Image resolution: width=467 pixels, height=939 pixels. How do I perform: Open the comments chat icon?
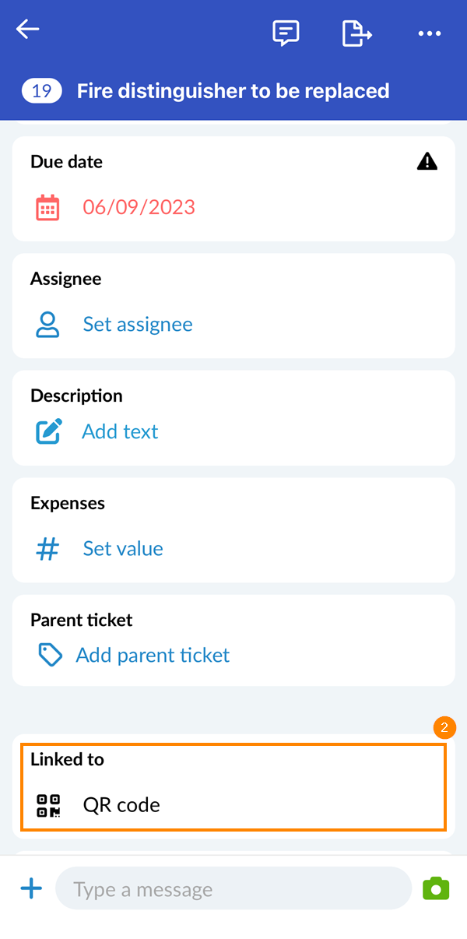coord(286,33)
